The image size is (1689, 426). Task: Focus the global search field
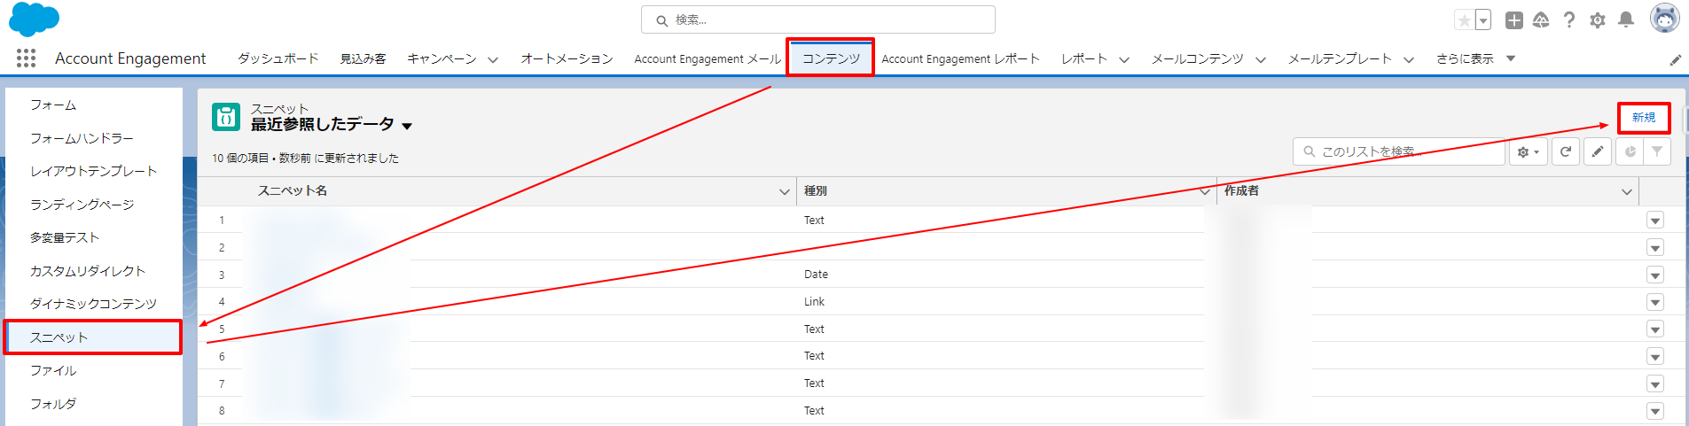click(817, 19)
